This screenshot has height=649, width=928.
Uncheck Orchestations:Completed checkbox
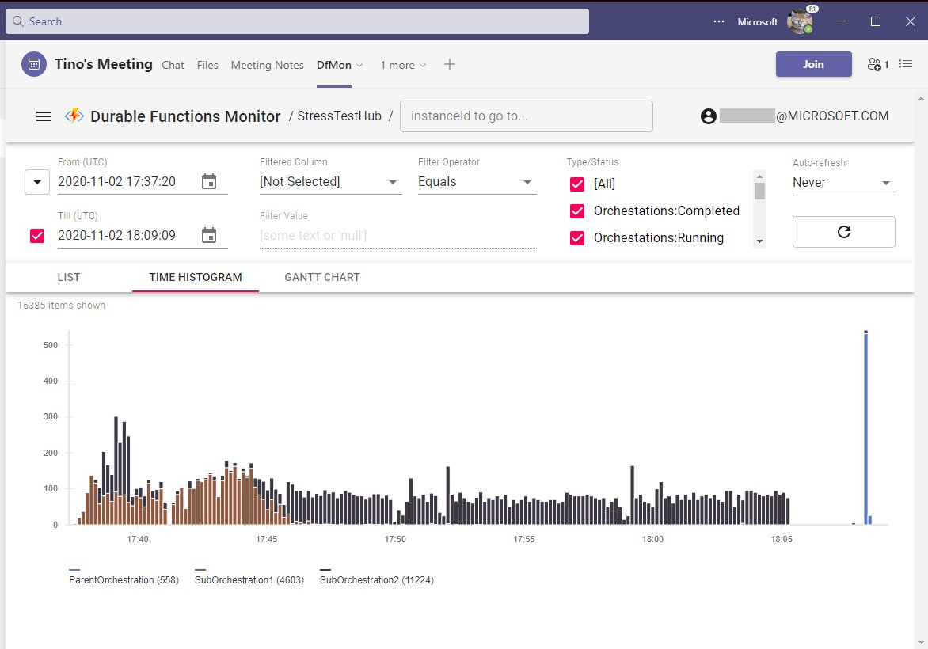577,211
